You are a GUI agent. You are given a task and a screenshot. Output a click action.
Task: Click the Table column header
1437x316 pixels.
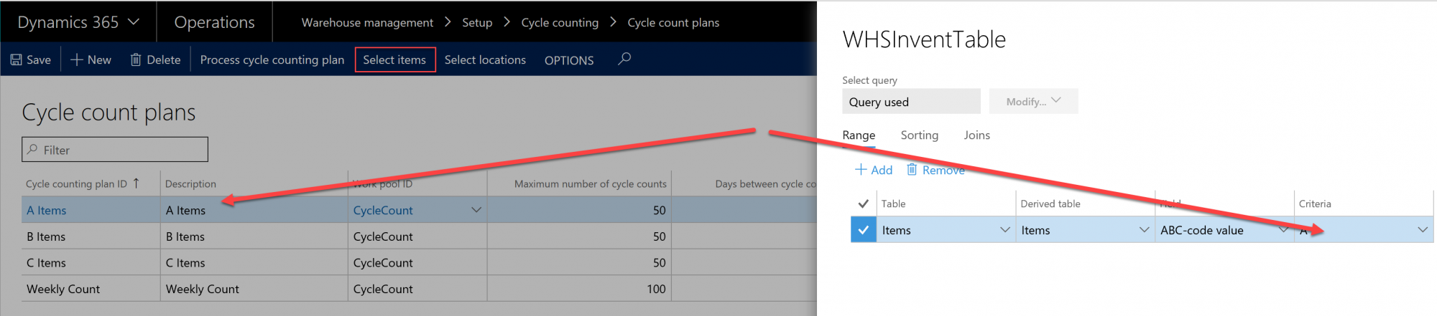point(893,204)
